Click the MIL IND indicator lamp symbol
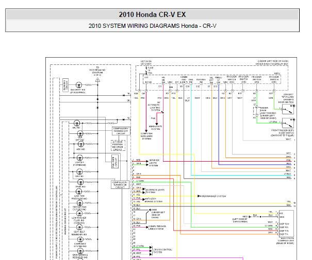312x260 pixels. (77, 123)
